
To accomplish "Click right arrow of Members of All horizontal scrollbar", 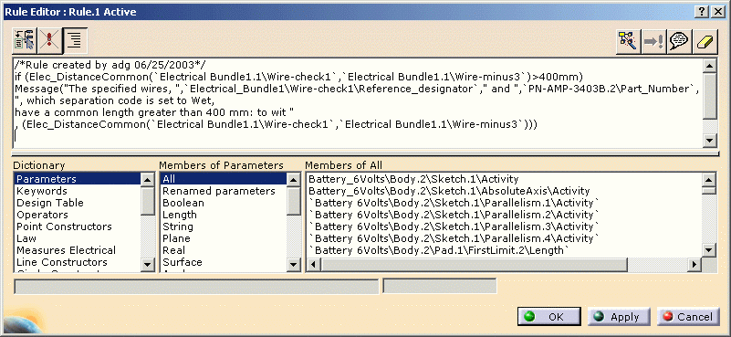I will 694,265.
